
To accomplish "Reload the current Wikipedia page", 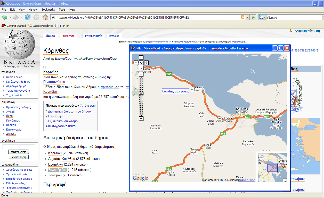I will [28, 18].
